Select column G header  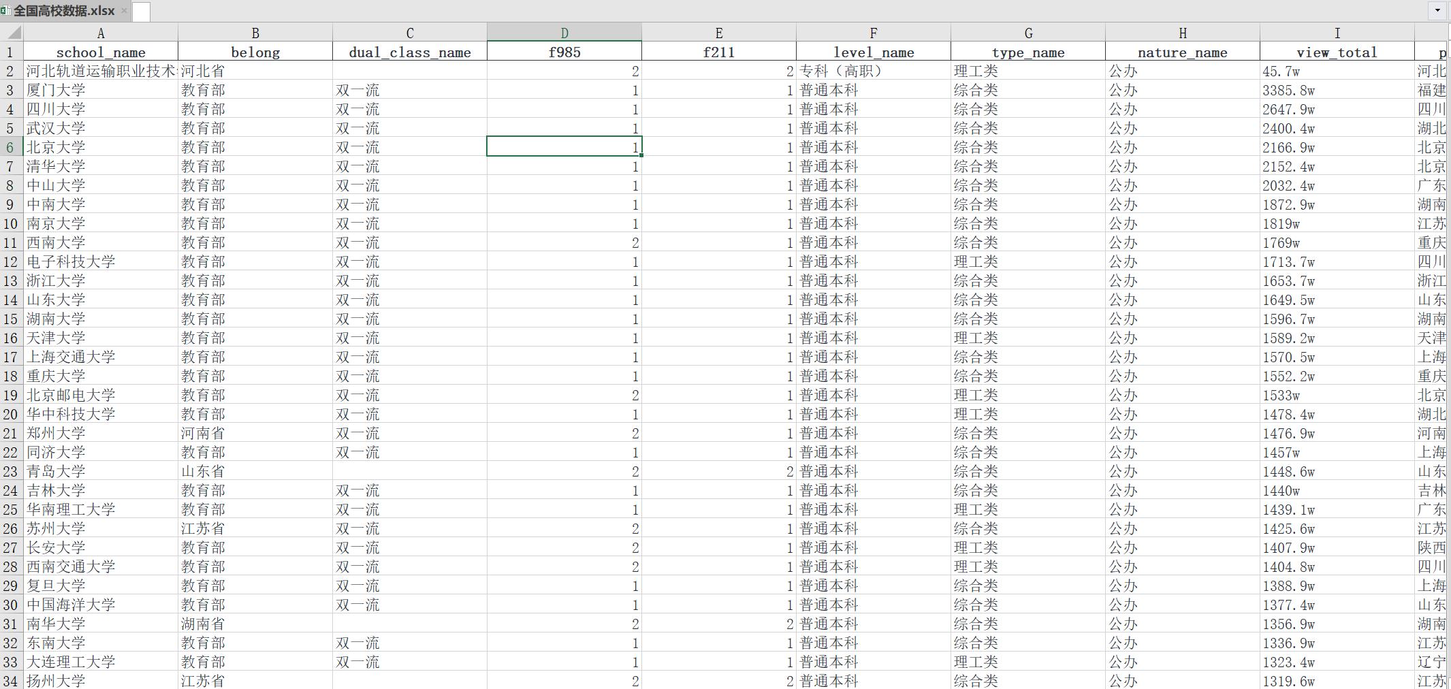(x=1028, y=33)
